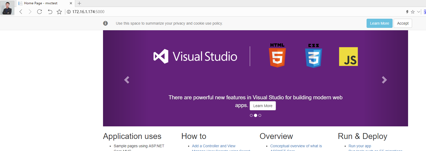Open the Add a Controller and View link
Screen dimensions: 426x151
pos(214,146)
